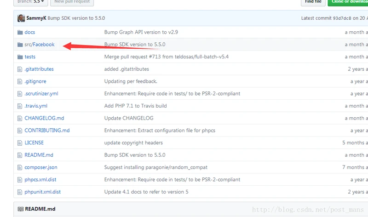
Task: Click the CONTRIBUTING.md file icon
Action: click(20, 131)
